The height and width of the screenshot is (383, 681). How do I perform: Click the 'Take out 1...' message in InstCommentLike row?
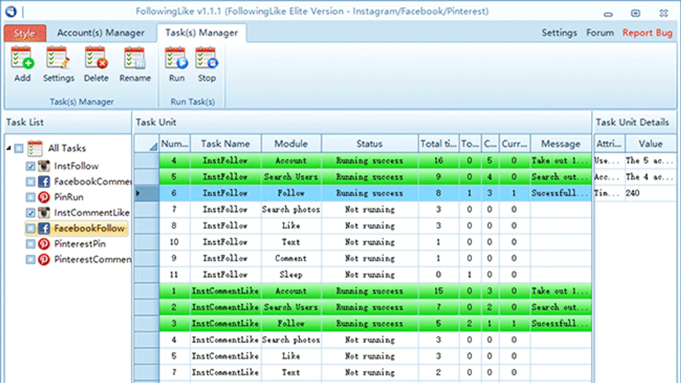[561, 291]
